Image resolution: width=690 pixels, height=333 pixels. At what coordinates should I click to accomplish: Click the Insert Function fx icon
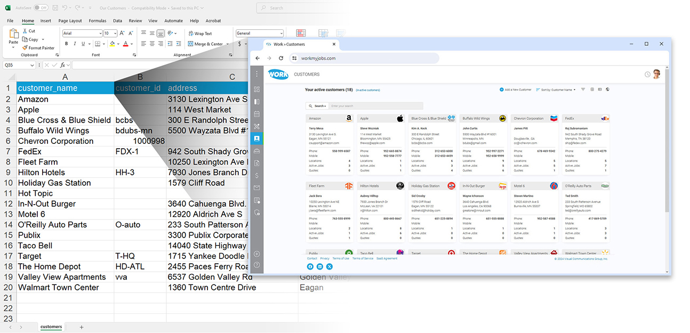(62, 65)
